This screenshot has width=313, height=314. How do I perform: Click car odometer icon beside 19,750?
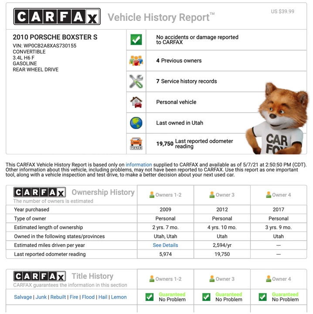(136, 143)
